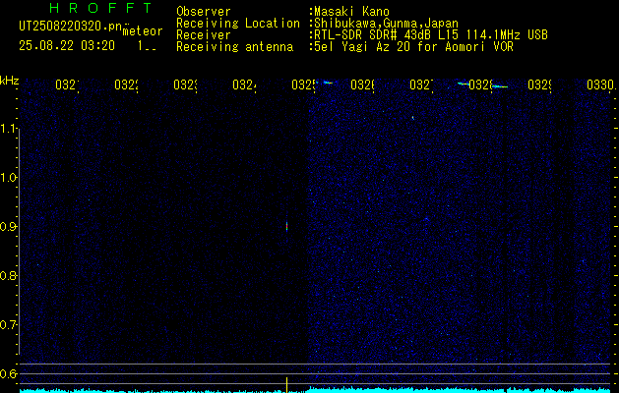Image resolution: width=619 pixels, height=393 pixels.
Task: Click the Receiving Location label
Action: coord(238,24)
